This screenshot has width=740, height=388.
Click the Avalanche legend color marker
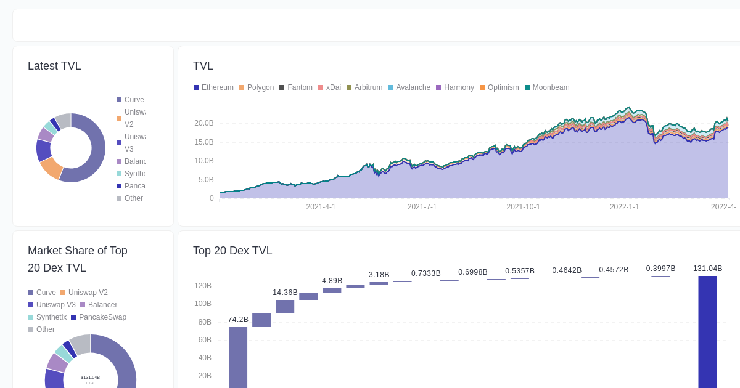click(x=392, y=87)
